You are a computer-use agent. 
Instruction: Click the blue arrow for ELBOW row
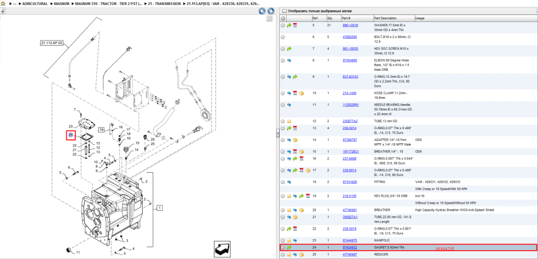[x=289, y=61]
